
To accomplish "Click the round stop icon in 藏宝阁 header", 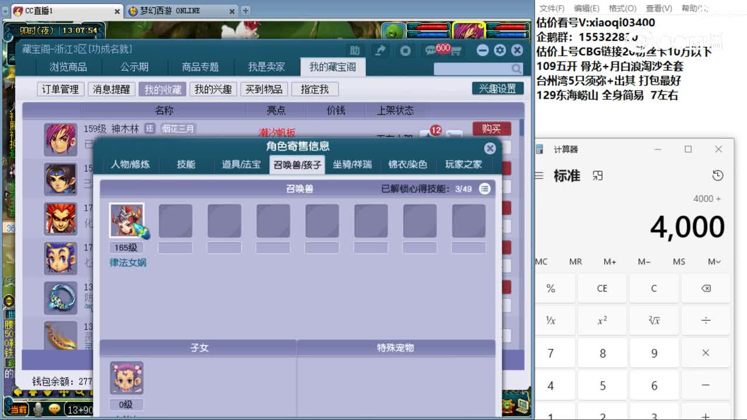I will [x=405, y=51].
